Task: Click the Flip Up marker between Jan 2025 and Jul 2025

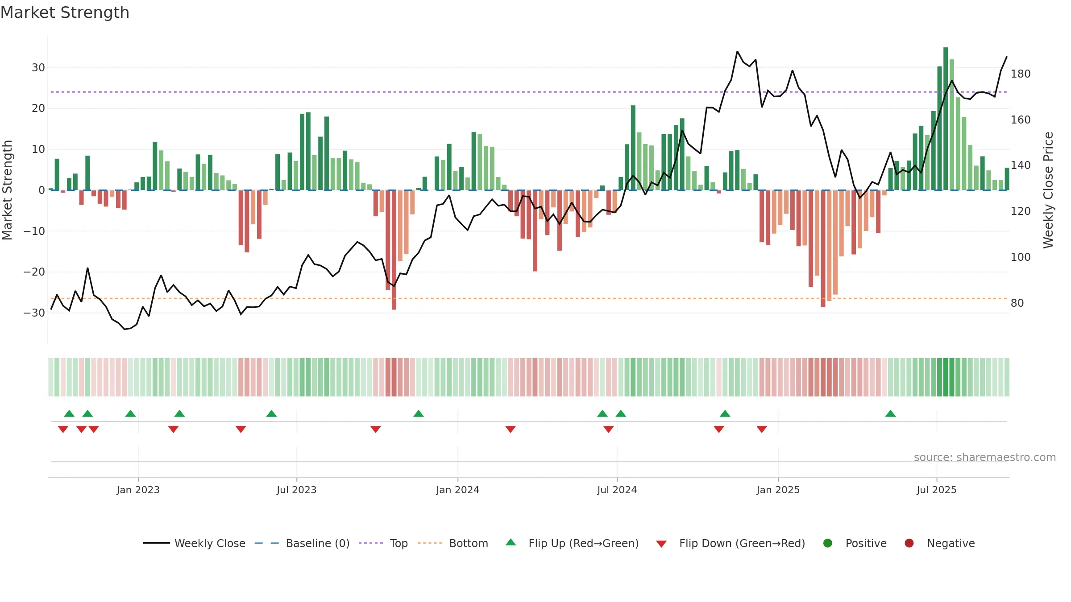Action: (x=891, y=413)
